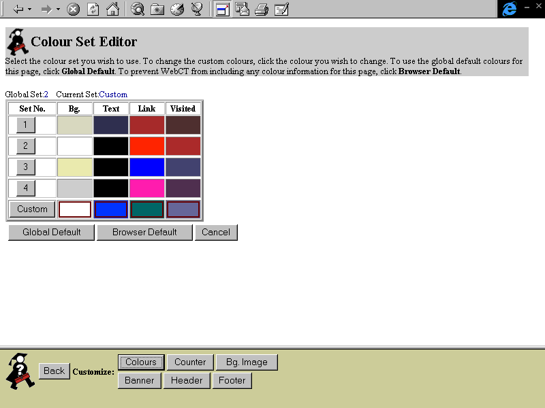Viewport: 545px width, 408px height.
Task: Select colour set number 1
Action: tap(25, 124)
